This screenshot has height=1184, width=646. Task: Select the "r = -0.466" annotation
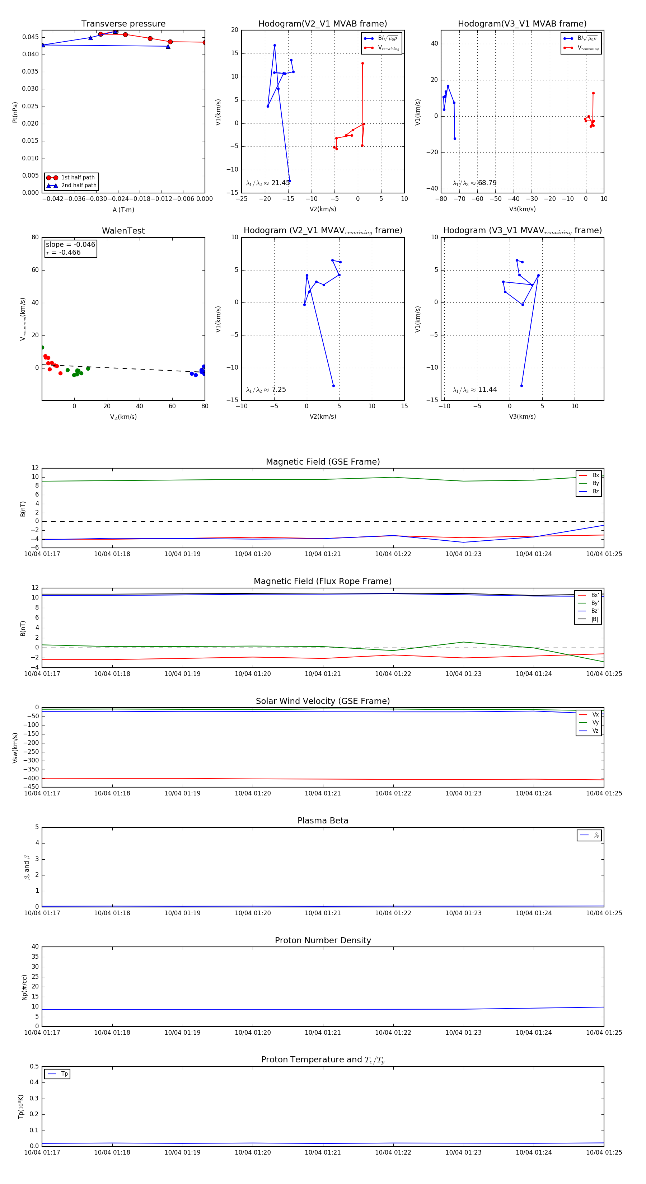[64, 252]
